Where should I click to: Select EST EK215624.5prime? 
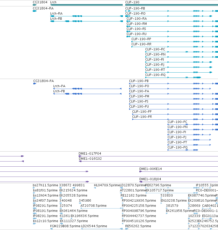(73, 190)
